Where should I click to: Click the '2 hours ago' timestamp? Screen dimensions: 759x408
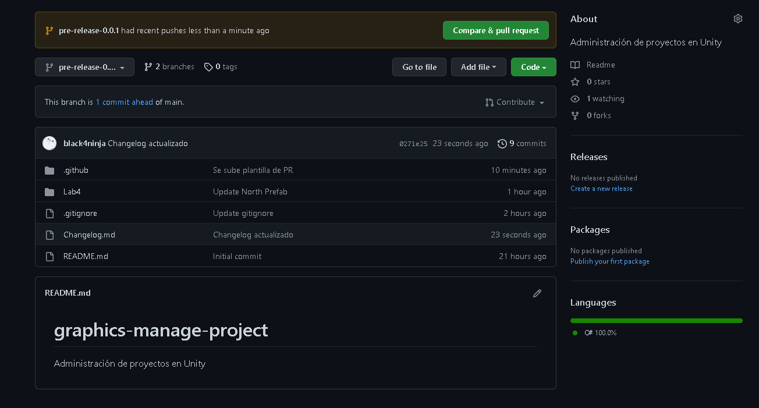[525, 214]
